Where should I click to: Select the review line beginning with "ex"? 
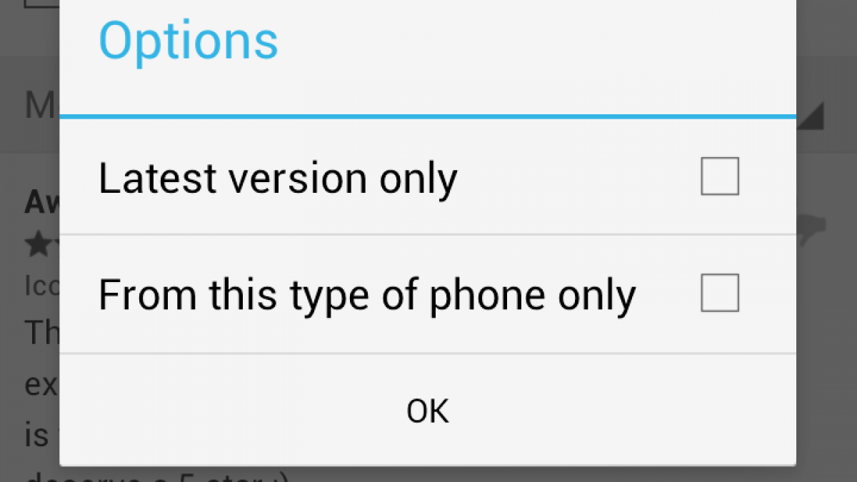(42, 386)
